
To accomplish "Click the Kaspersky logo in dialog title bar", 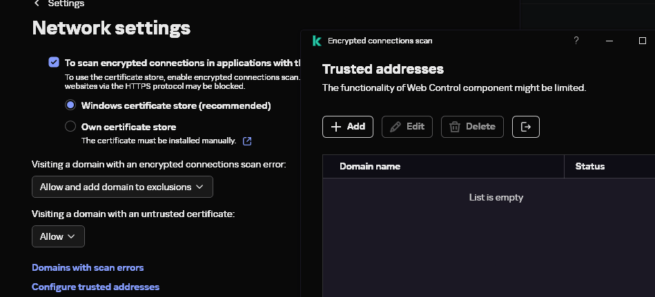I will tap(317, 41).
